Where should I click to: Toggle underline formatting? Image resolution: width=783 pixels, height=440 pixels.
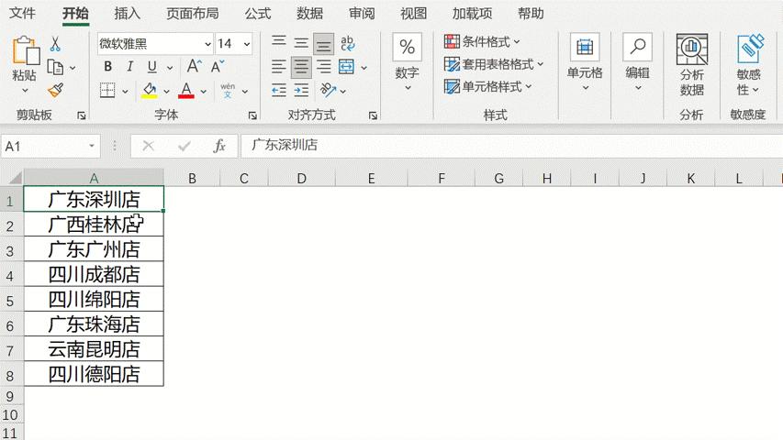152,66
